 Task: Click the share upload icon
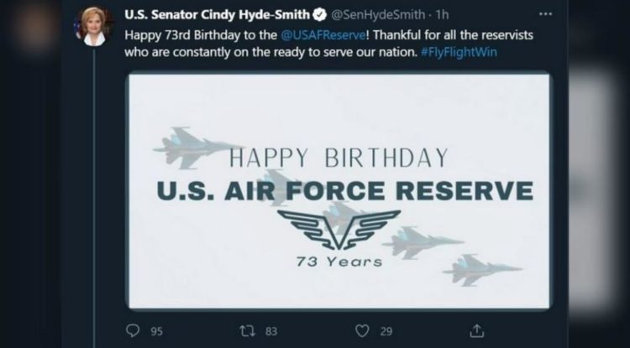[x=476, y=330]
